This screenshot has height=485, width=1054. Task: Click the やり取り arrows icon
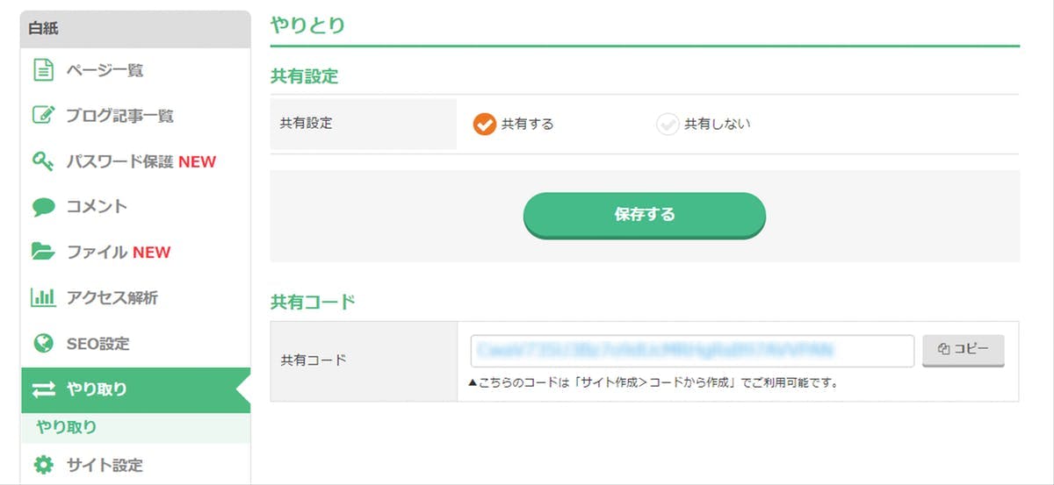[43, 389]
